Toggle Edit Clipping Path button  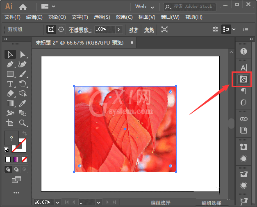pyautogui.click(x=51, y=29)
